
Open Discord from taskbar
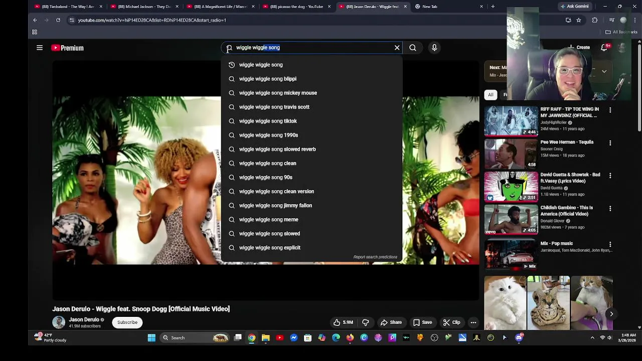(x=519, y=338)
